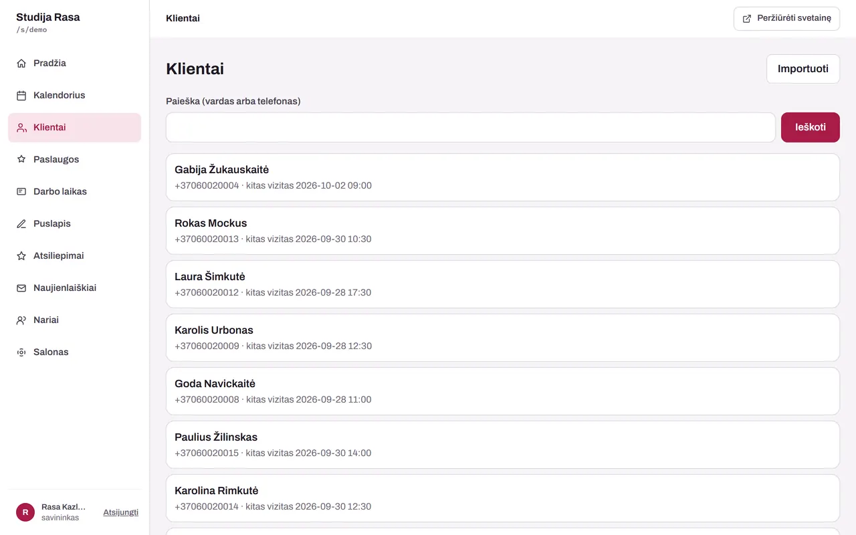
Task: Click the icon beside Salonas
Action: (x=21, y=352)
